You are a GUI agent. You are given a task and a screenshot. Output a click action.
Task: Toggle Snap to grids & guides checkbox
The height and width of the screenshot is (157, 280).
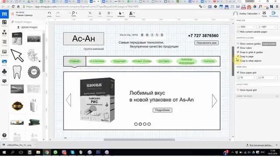pyautogui.click(x=238, y=52)
